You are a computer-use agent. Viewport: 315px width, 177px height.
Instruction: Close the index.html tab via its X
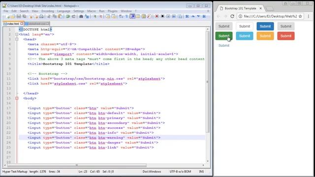click(22, 24)
